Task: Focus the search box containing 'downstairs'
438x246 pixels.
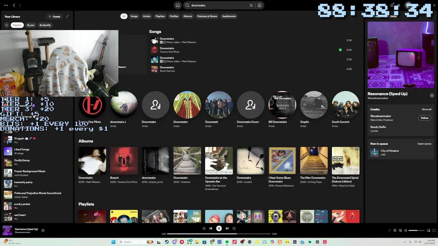Action: 219,5
